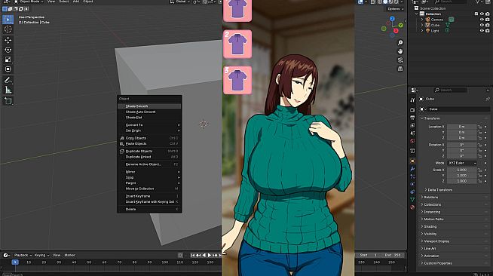Screen dimensions: 493x276
Task: Select the Add Cube tool
Action: 8,101
